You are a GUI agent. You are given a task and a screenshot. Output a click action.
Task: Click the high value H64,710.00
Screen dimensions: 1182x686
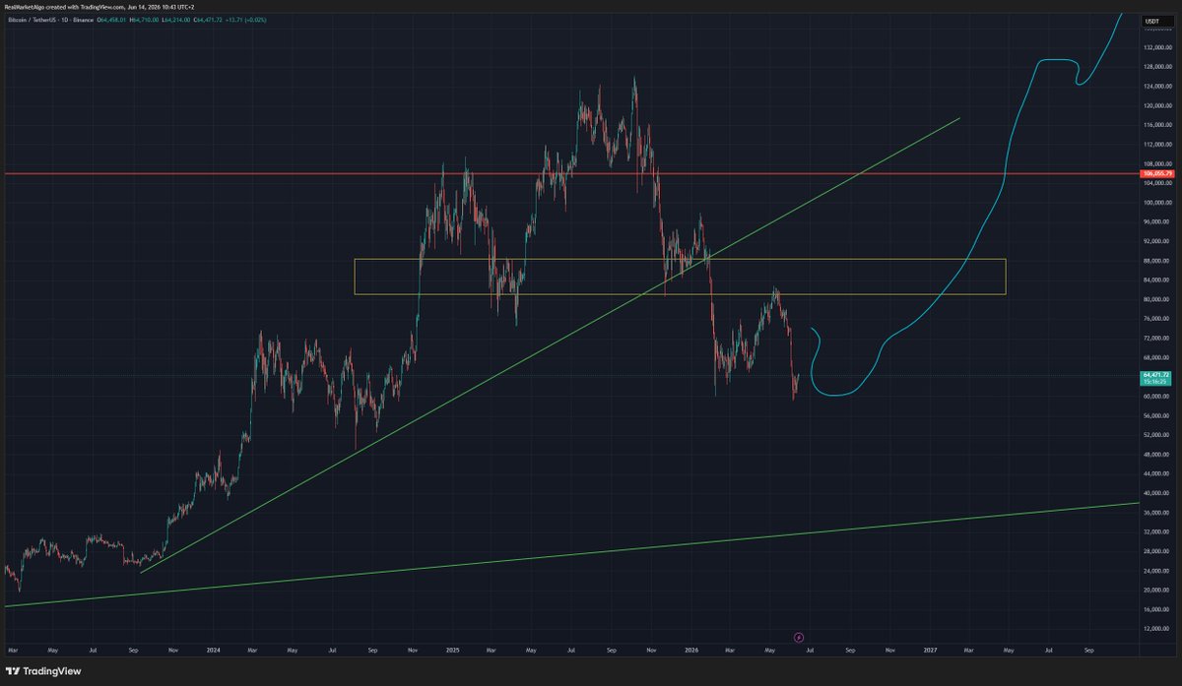tap(144, 20)
